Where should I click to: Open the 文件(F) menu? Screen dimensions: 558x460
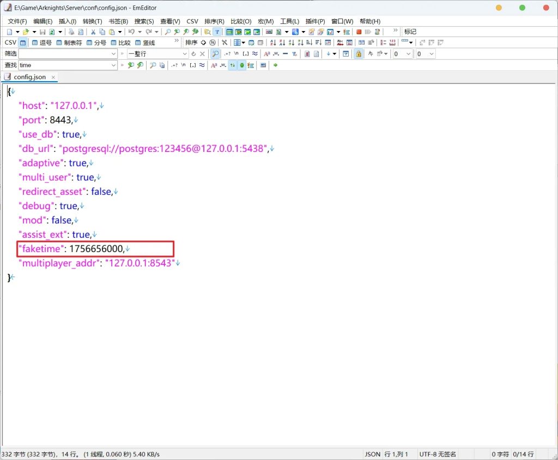pyautogui.click(x=17, y=21)
